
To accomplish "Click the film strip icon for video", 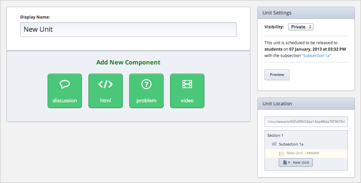I will 187,84.
